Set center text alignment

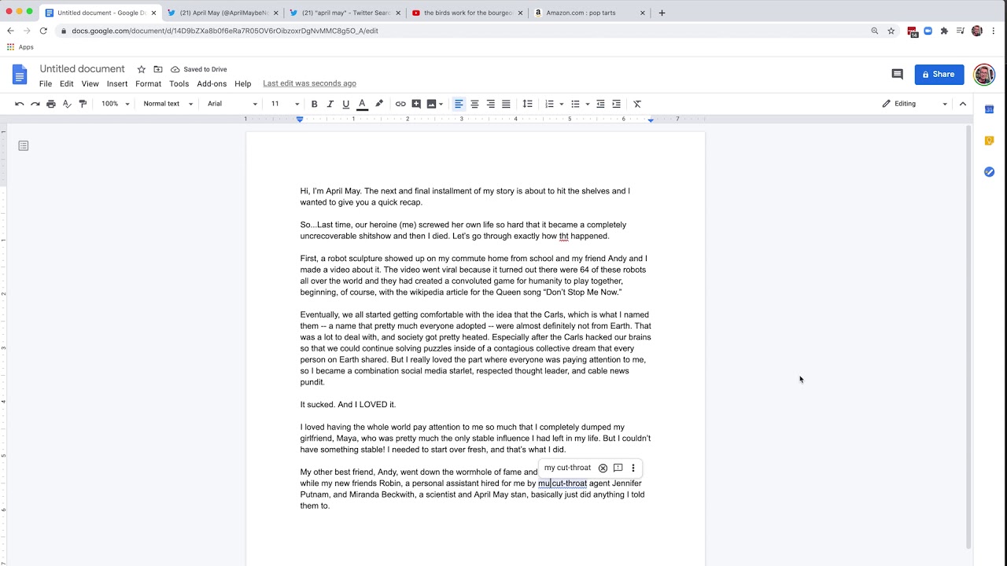click(474, 104)
